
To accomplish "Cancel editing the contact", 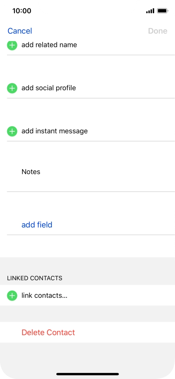I will (20, 31).
